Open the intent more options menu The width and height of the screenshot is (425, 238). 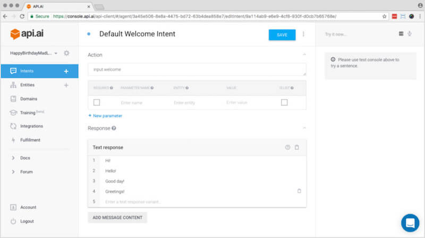[303, 34]
